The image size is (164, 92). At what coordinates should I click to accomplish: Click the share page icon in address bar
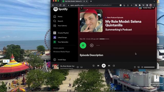(x=128, y=5)
